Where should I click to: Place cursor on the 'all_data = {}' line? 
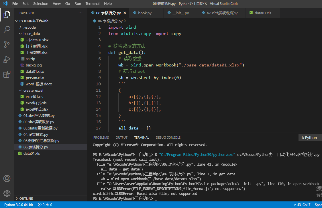coord(135,128)
